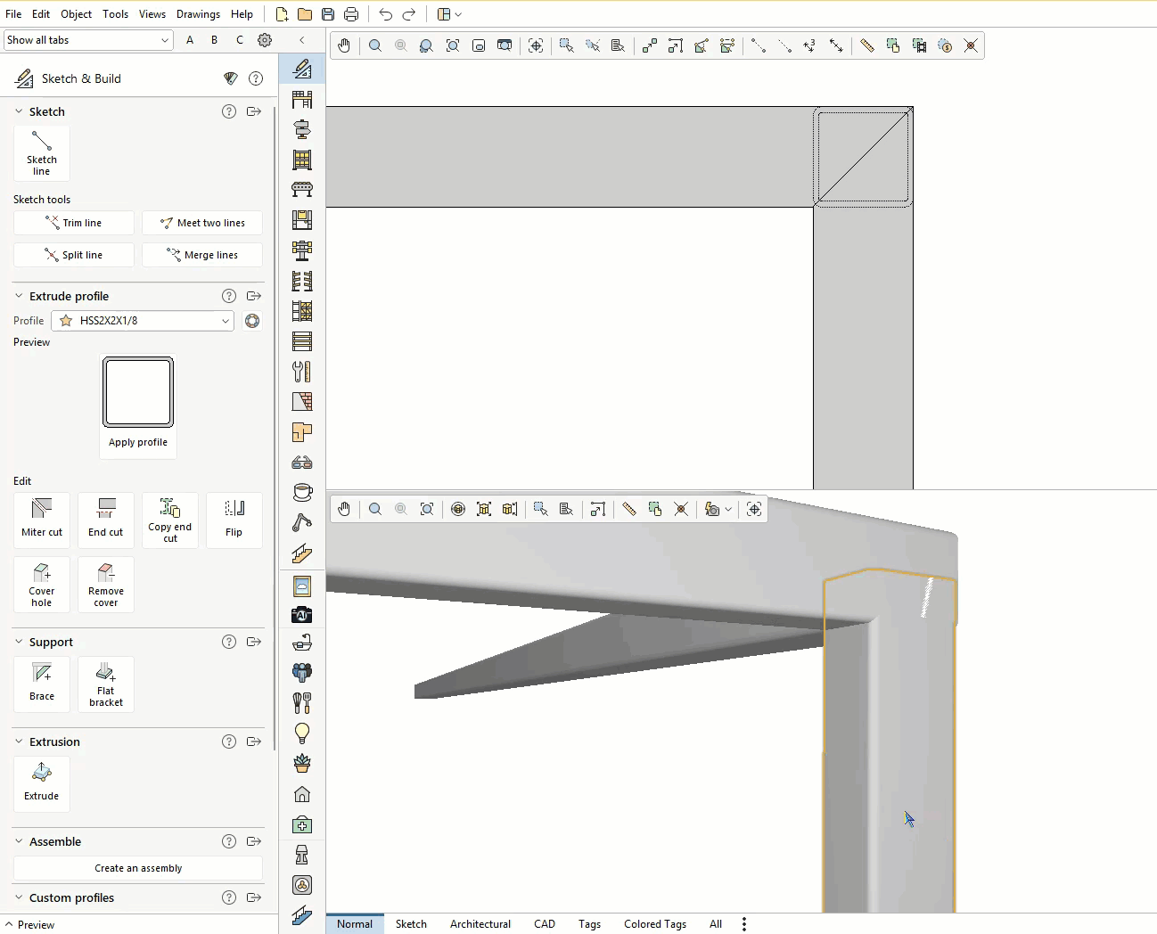Select the Cover hole tool
The width and height of the screenshot is (1157, 934).
click(x=42, y=585)
